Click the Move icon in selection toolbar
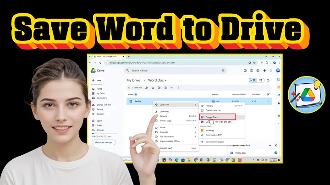 (159, 87)
